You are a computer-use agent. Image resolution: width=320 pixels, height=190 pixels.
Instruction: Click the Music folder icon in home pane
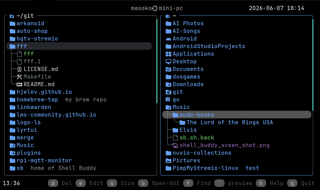tap(168, 107)
